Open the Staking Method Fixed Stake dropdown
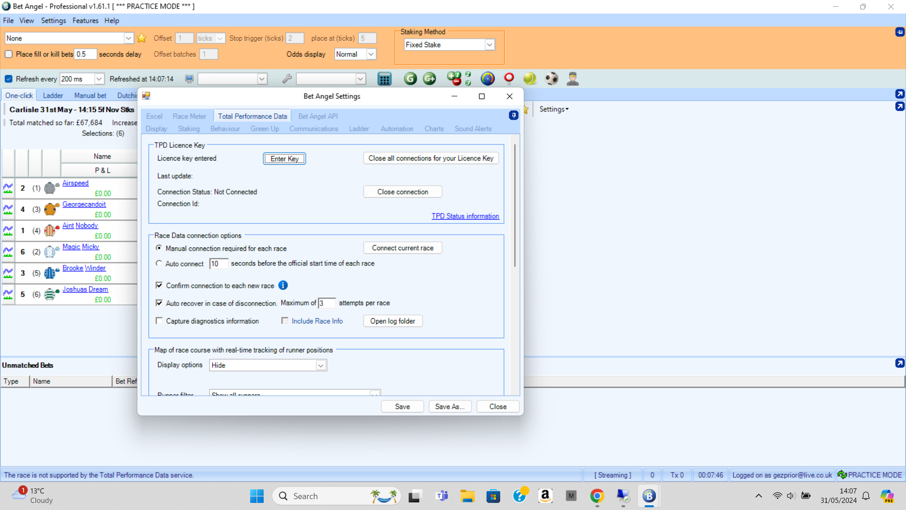Screen dimensions: 906x510 (489, 45)
